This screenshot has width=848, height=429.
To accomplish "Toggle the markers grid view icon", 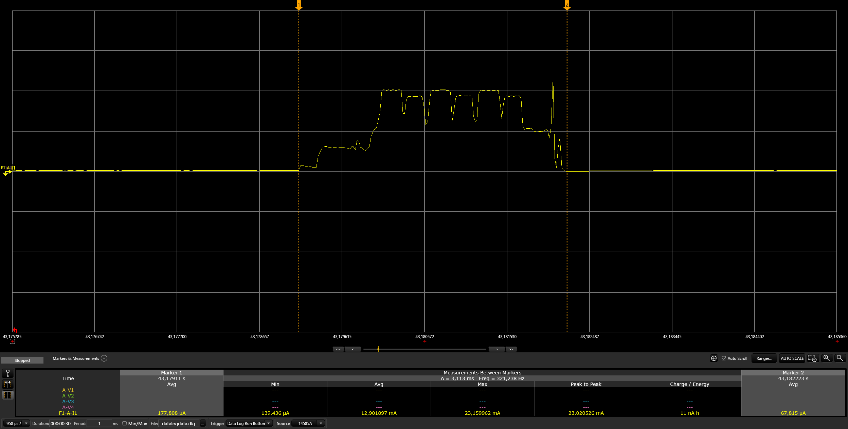I will (8, 395).
